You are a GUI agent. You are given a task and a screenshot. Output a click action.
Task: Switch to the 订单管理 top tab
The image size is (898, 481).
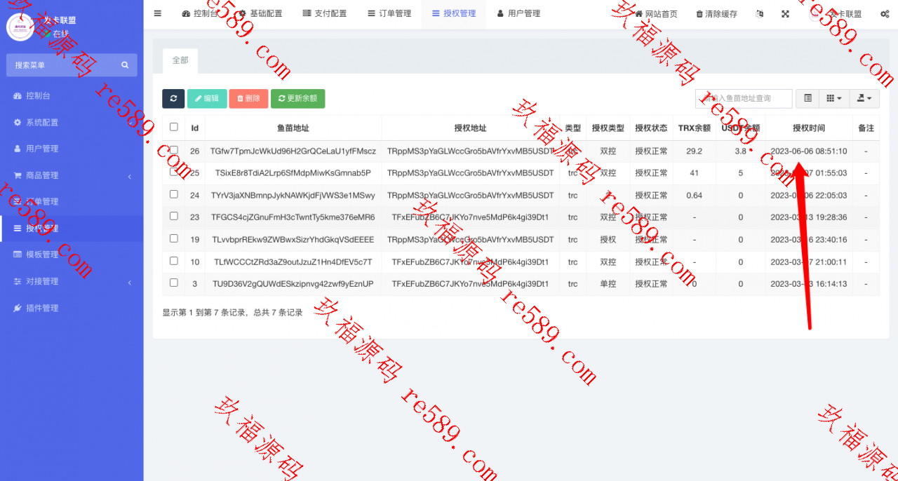pos(389,13)
